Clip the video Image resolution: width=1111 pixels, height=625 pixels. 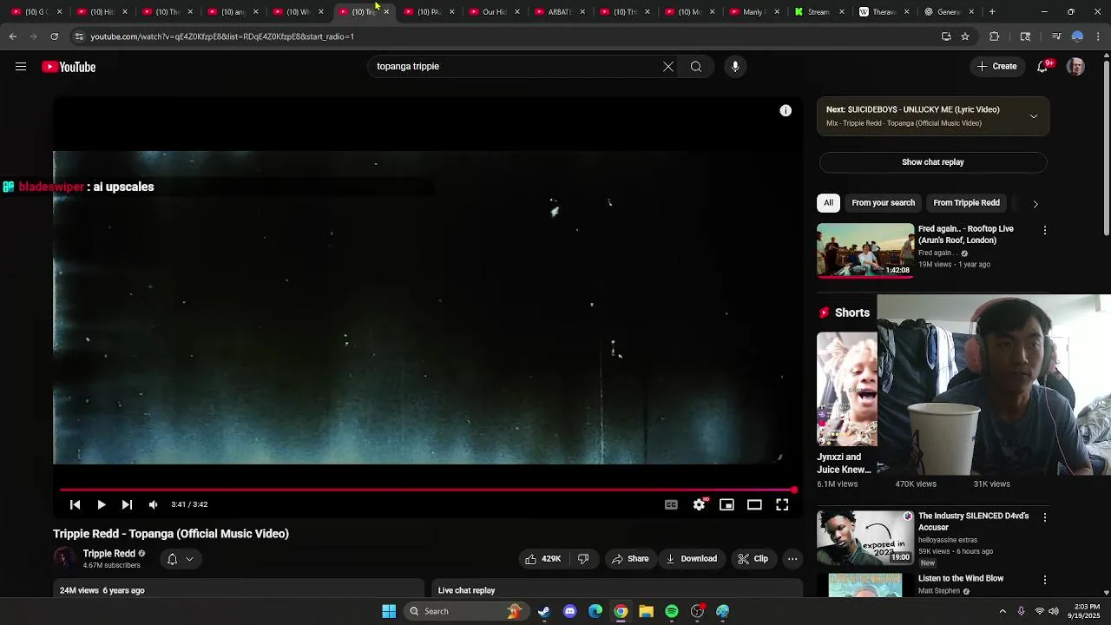(753, 559)
